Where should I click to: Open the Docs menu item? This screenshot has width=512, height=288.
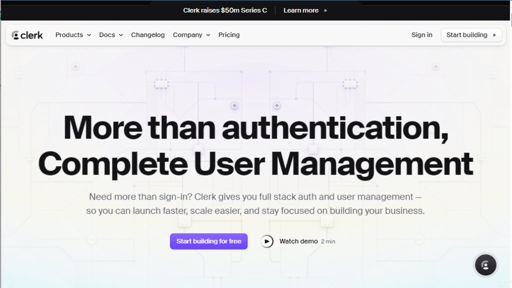107,35
